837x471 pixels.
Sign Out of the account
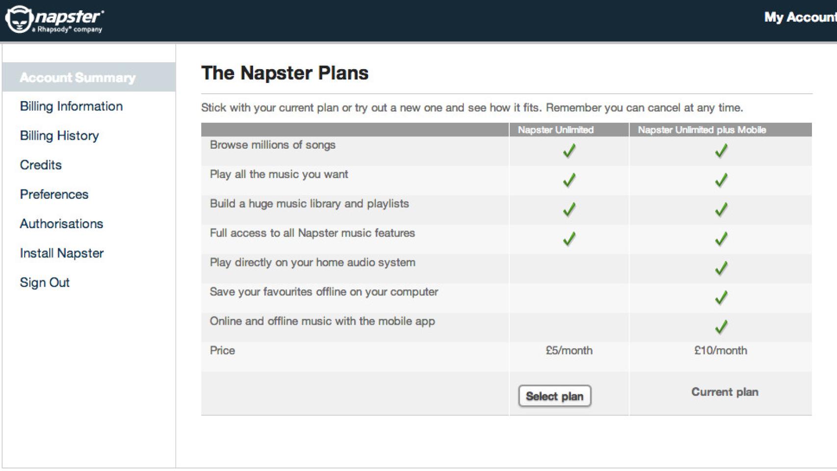tap(45, 283)
